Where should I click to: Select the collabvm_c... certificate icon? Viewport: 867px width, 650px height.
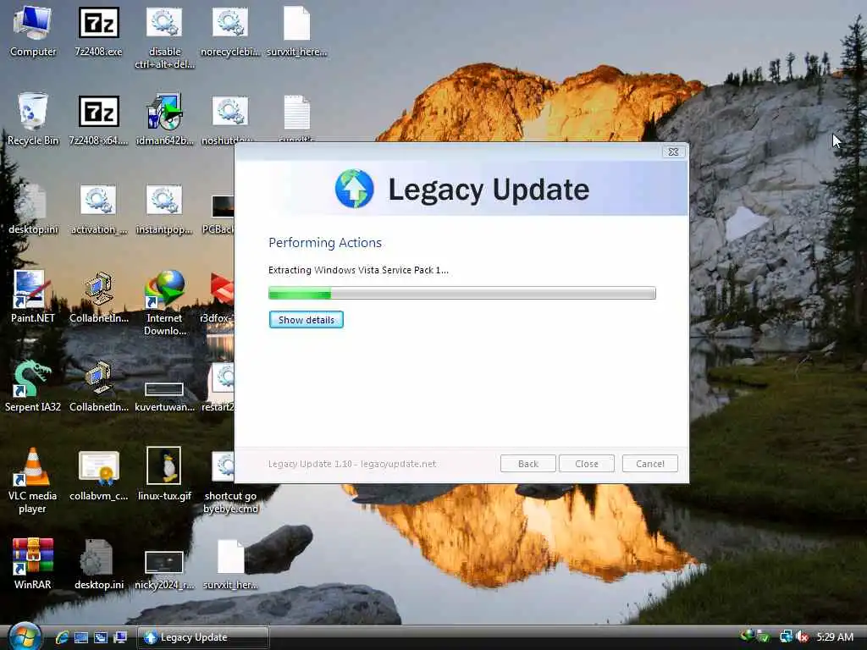pos(98,476)
